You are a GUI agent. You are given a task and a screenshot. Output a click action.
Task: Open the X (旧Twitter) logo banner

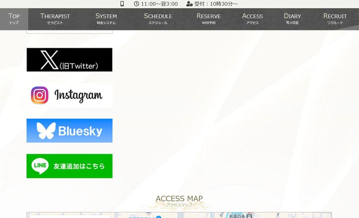click(x=69, y=60)
